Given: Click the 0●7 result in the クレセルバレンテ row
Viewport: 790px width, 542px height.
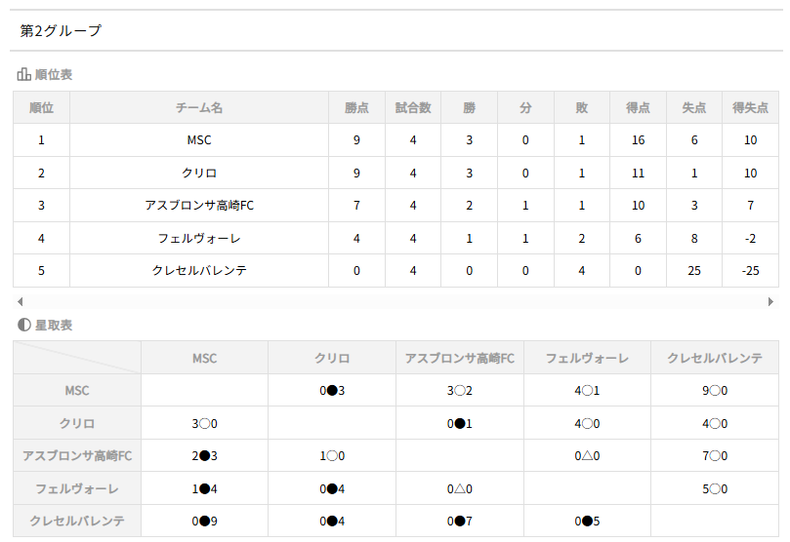Looking at the screenshot, I should [459, 521].
